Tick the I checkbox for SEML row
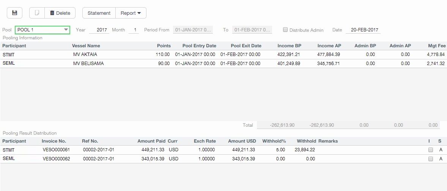This screenshot has width=447, height=191. [x=430, y=159]
